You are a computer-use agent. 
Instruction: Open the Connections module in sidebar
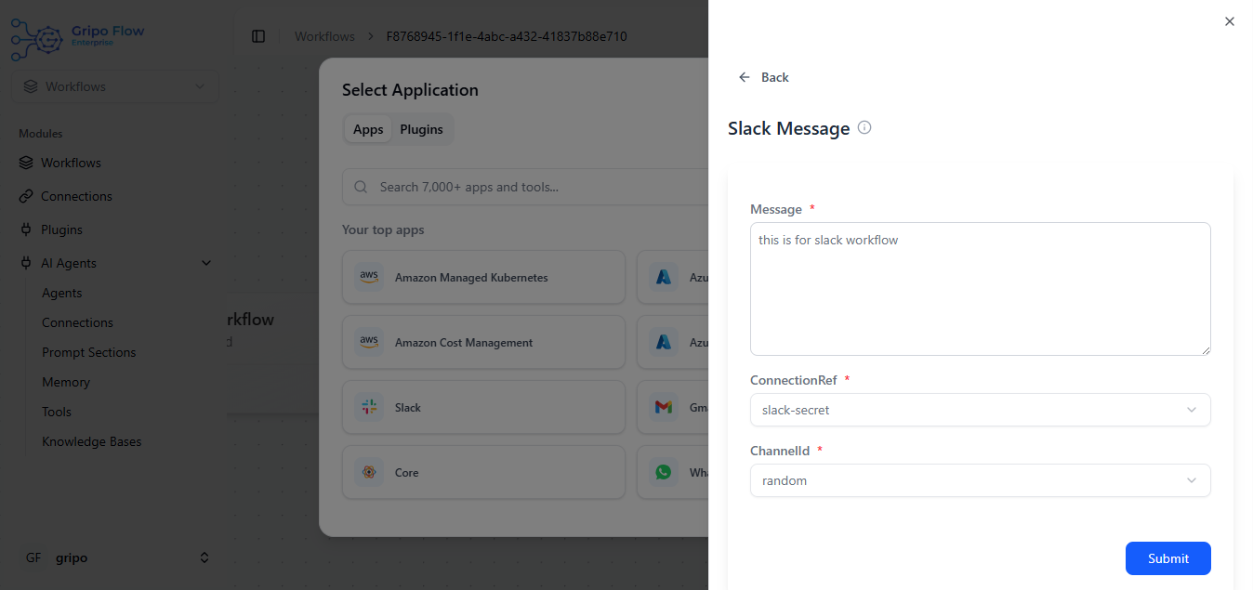point(74,196)
